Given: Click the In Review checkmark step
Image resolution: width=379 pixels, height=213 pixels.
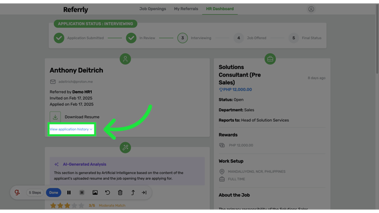Looking at the screenshot, I should tap(131, 38).
